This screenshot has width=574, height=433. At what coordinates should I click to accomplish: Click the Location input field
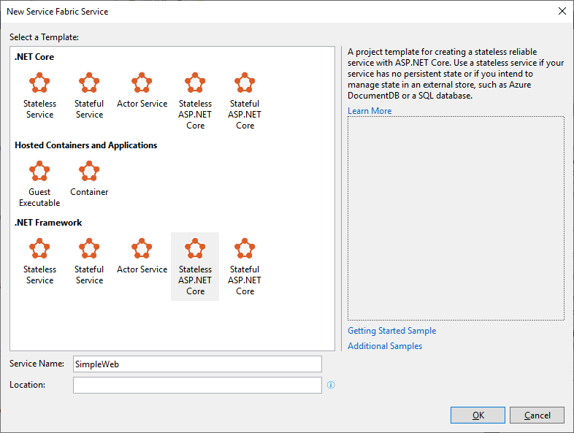click(197, 386)
